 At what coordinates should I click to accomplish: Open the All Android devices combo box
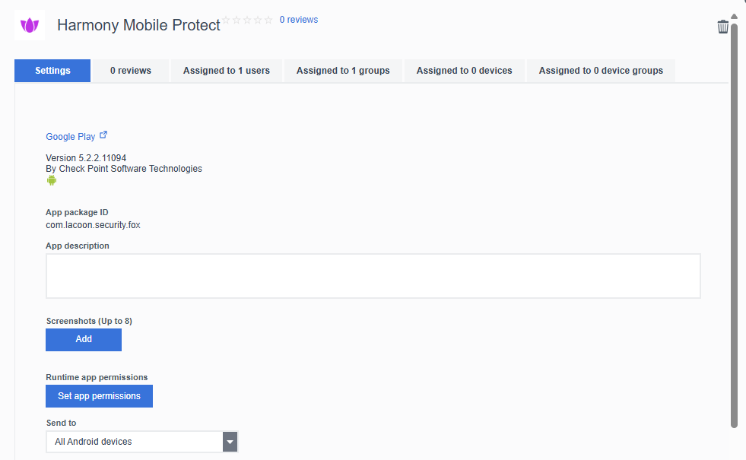pyautogui.click(x=141, y=442)
